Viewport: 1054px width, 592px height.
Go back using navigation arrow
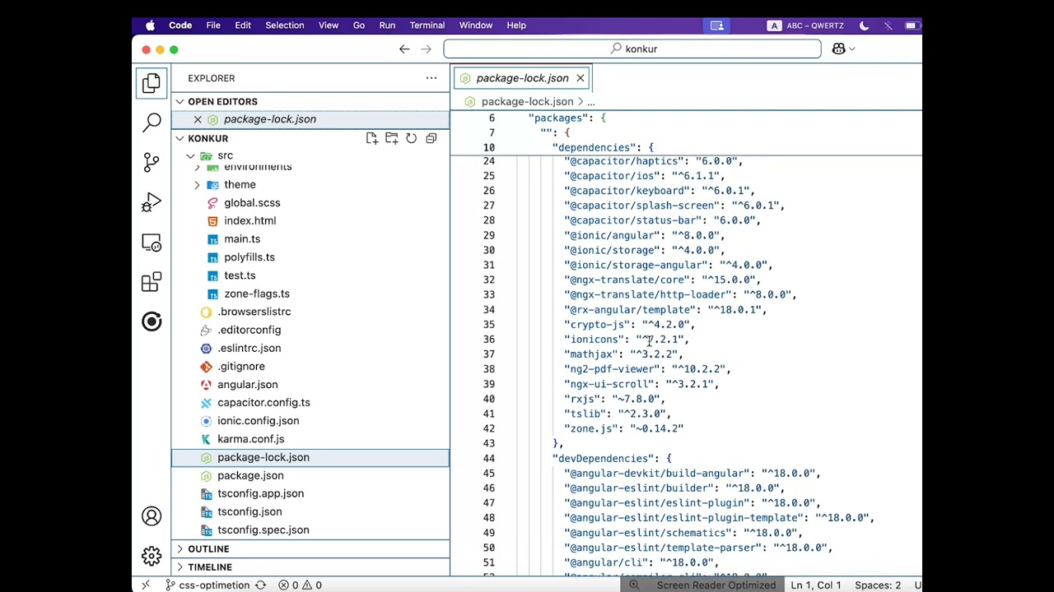404,49
